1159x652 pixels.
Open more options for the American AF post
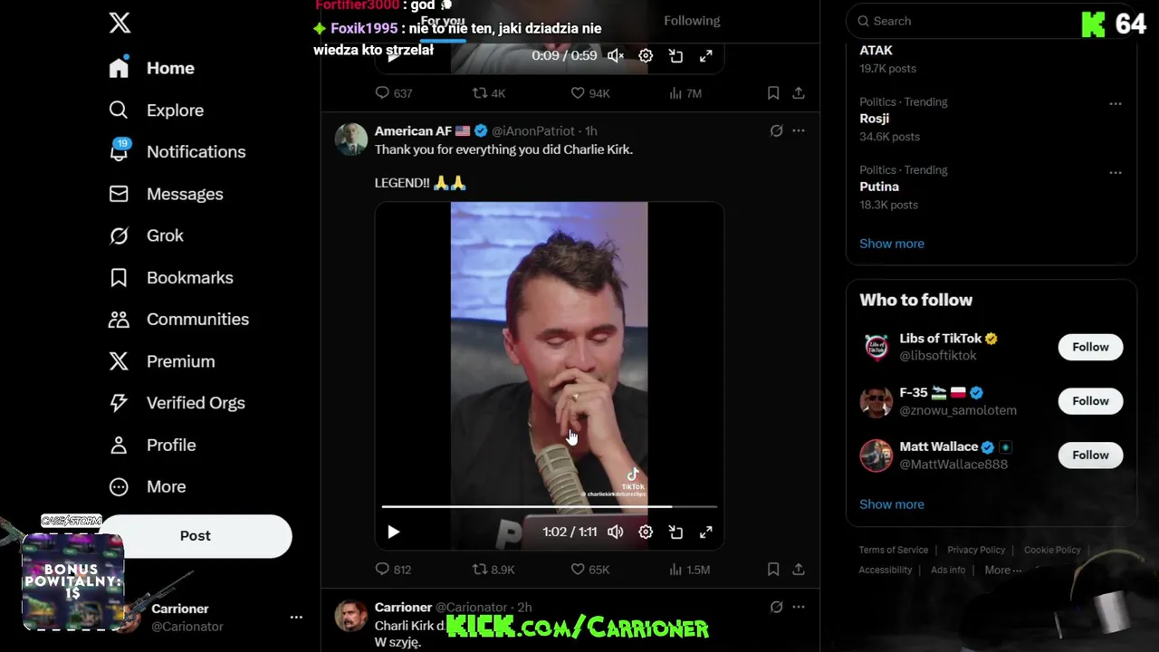coord(799,130)
